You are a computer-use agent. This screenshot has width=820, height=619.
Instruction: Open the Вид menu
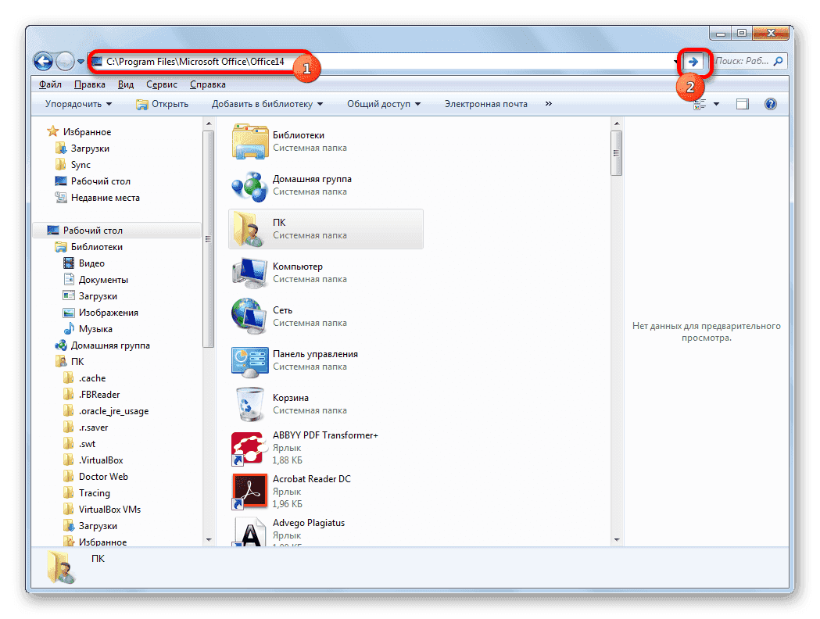(126, 84)
